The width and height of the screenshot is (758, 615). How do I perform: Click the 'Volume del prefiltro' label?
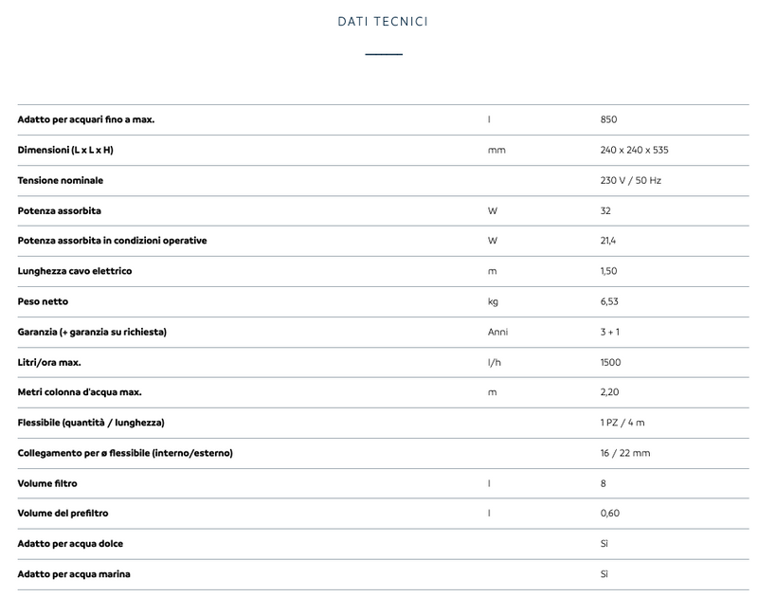pos(63,514)
